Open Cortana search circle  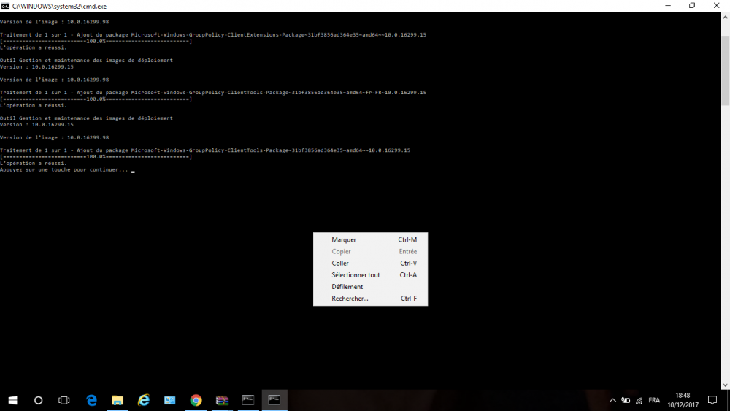tap(39, 400)
